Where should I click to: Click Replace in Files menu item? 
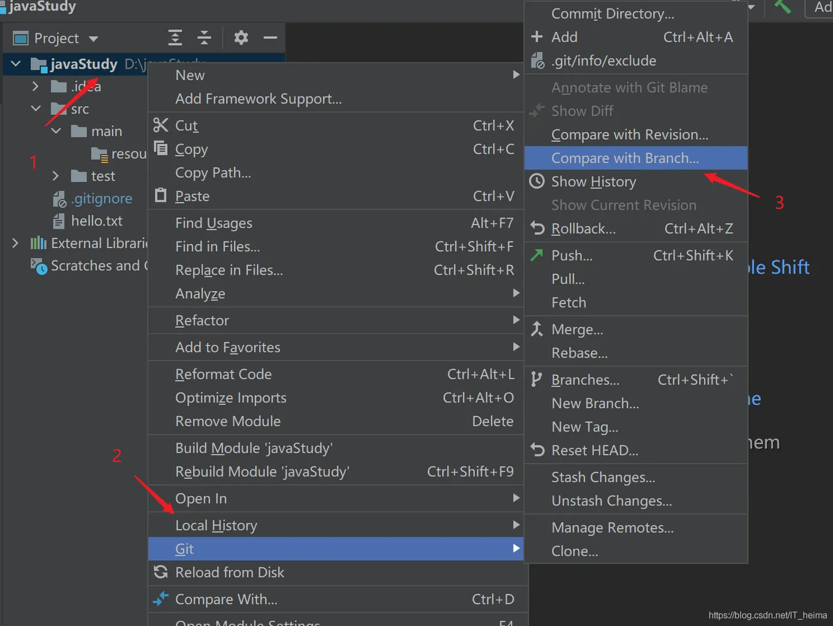tap(336, 270)
